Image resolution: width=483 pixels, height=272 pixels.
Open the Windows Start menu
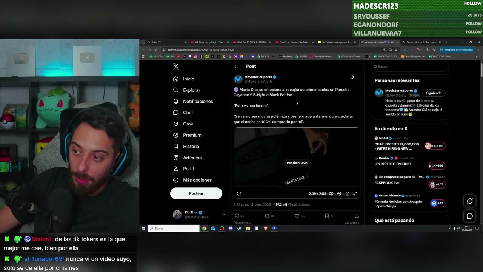(144, 229)
